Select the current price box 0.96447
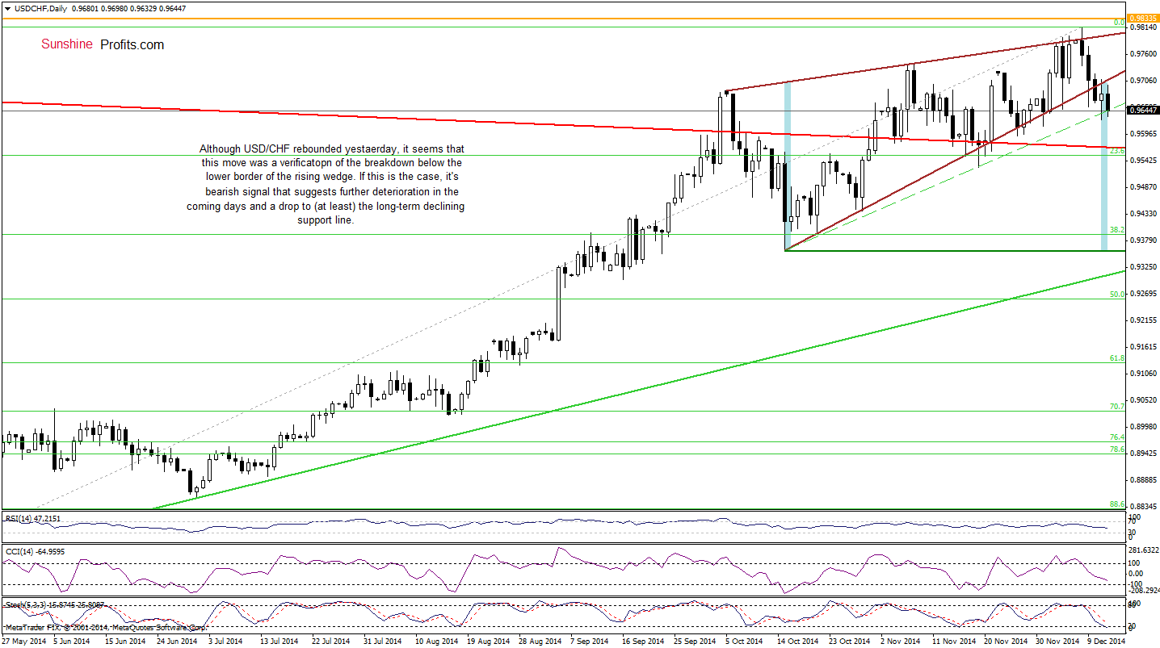 pos(1142,110)
